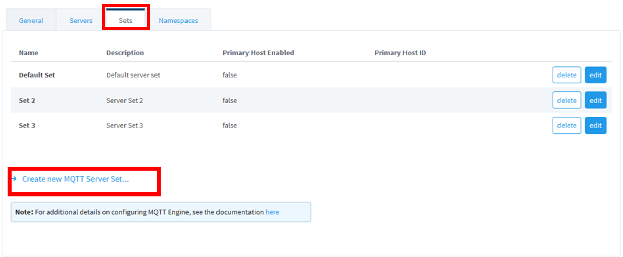The width and height of the screenshot is (623, 257).
Task: Select the Sets tab
Action: tap(126, 21)
